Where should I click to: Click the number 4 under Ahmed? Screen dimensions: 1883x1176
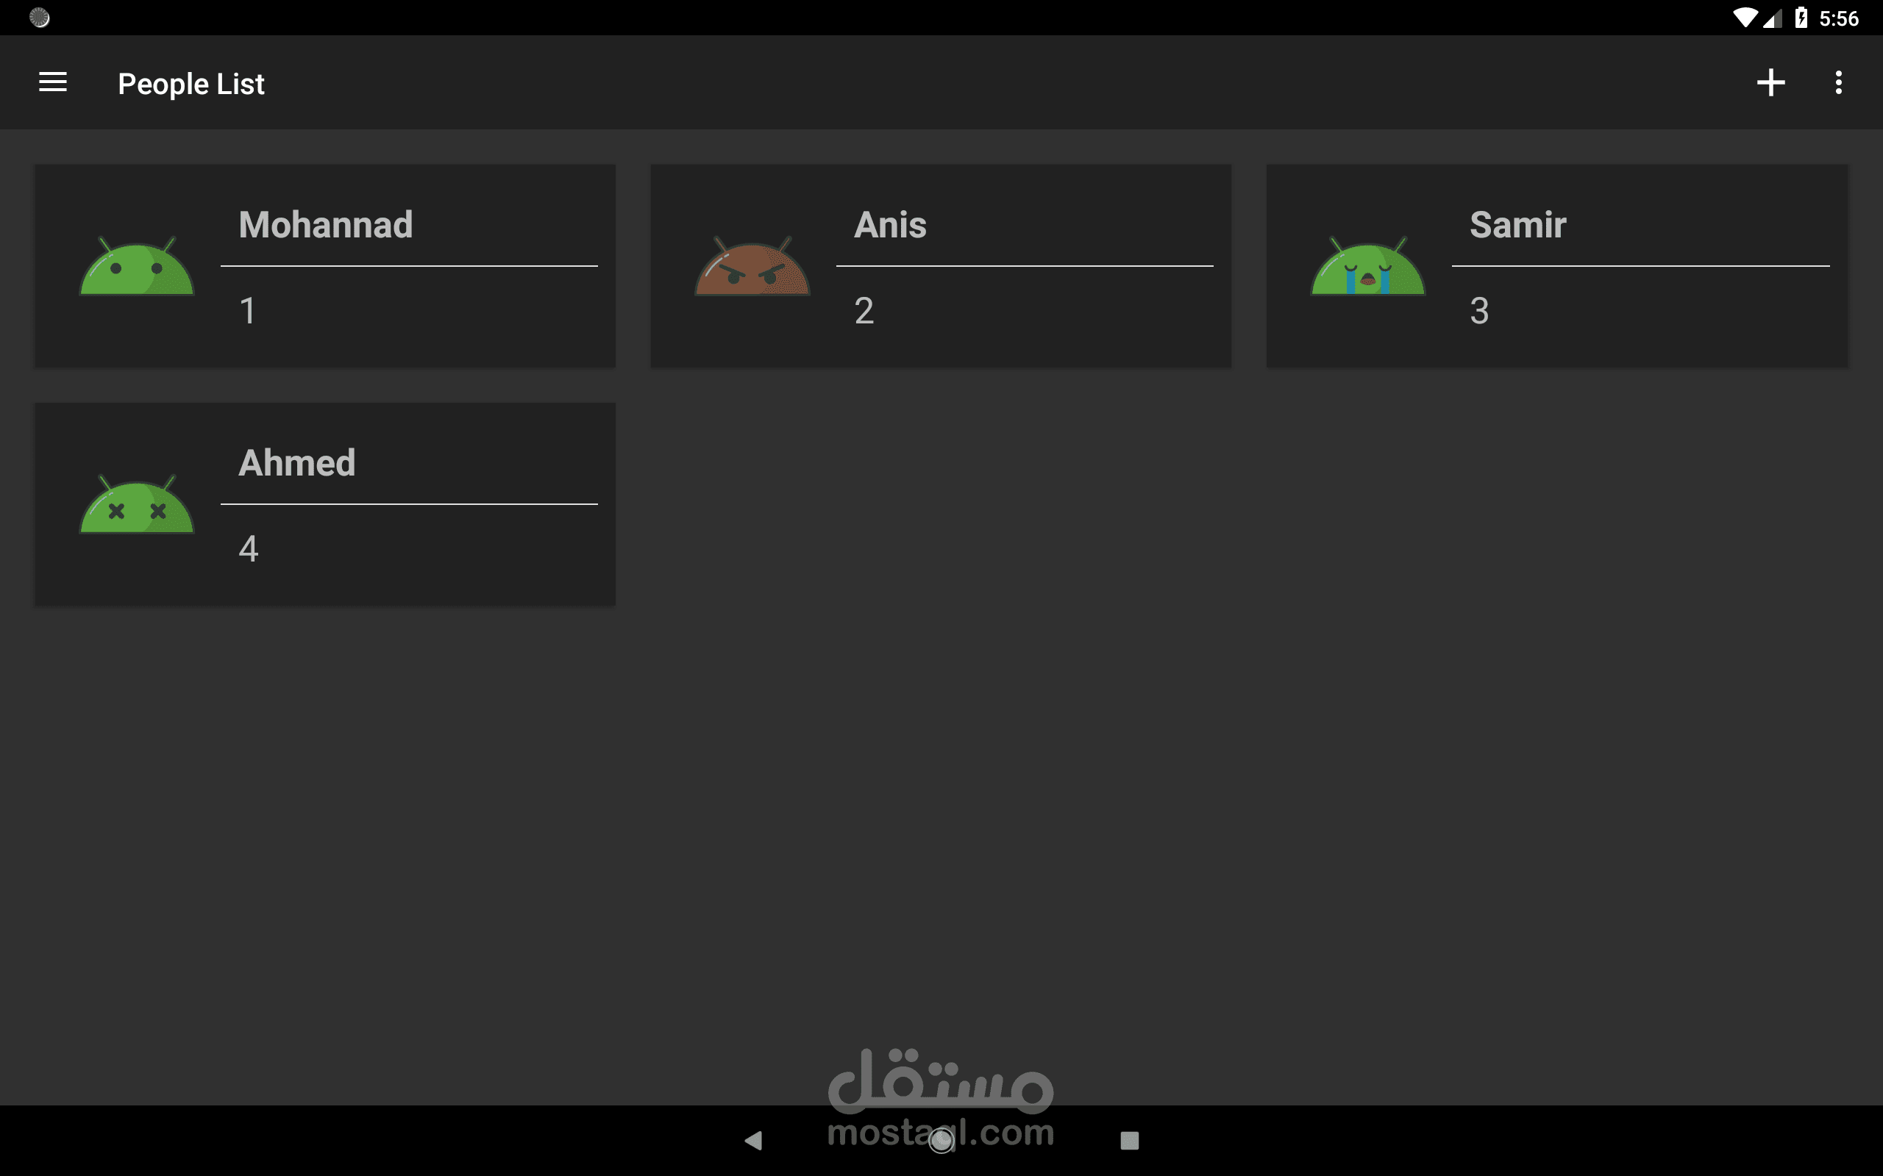tap(248, 549)
